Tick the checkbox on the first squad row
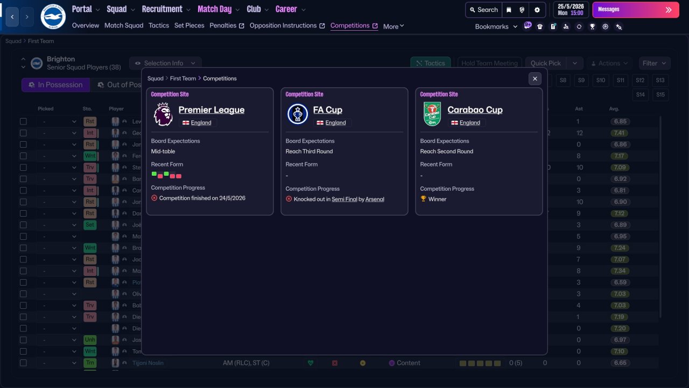The image size is (689, 388). pyautogui.click(x=23, y=121)
